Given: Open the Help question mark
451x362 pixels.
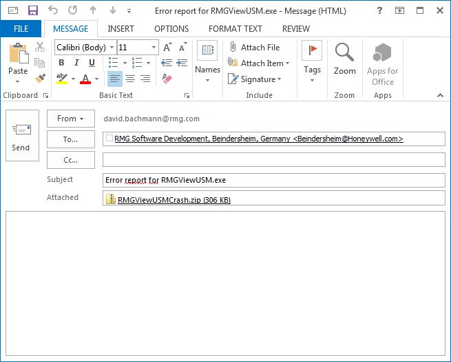Looking at the screenshot, I should coord(379,10).
